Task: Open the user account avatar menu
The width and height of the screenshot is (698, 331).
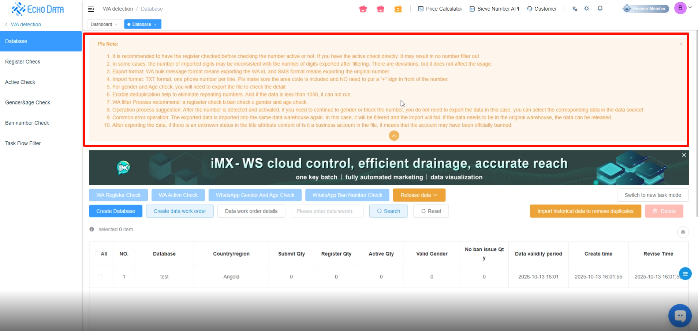Action: [680, 8]
